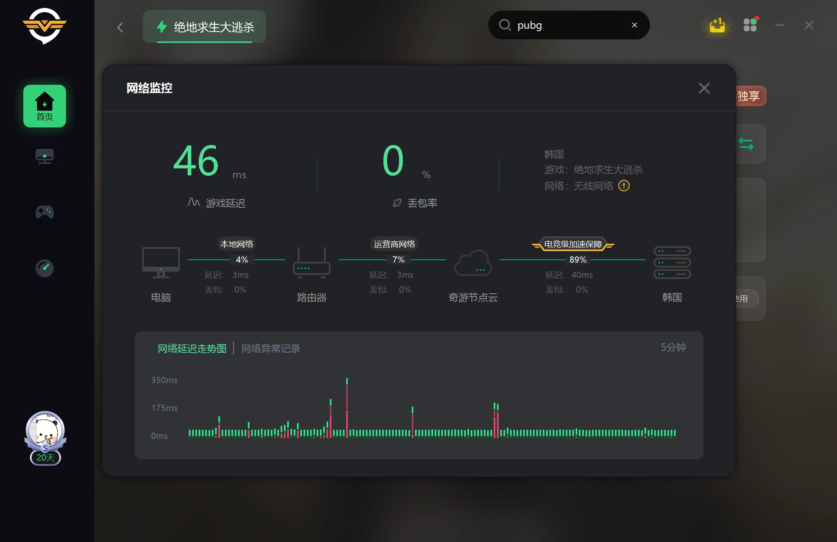Click the wireless network warning icon
This screenshot has width=837, height=542.
pos(624,186)
